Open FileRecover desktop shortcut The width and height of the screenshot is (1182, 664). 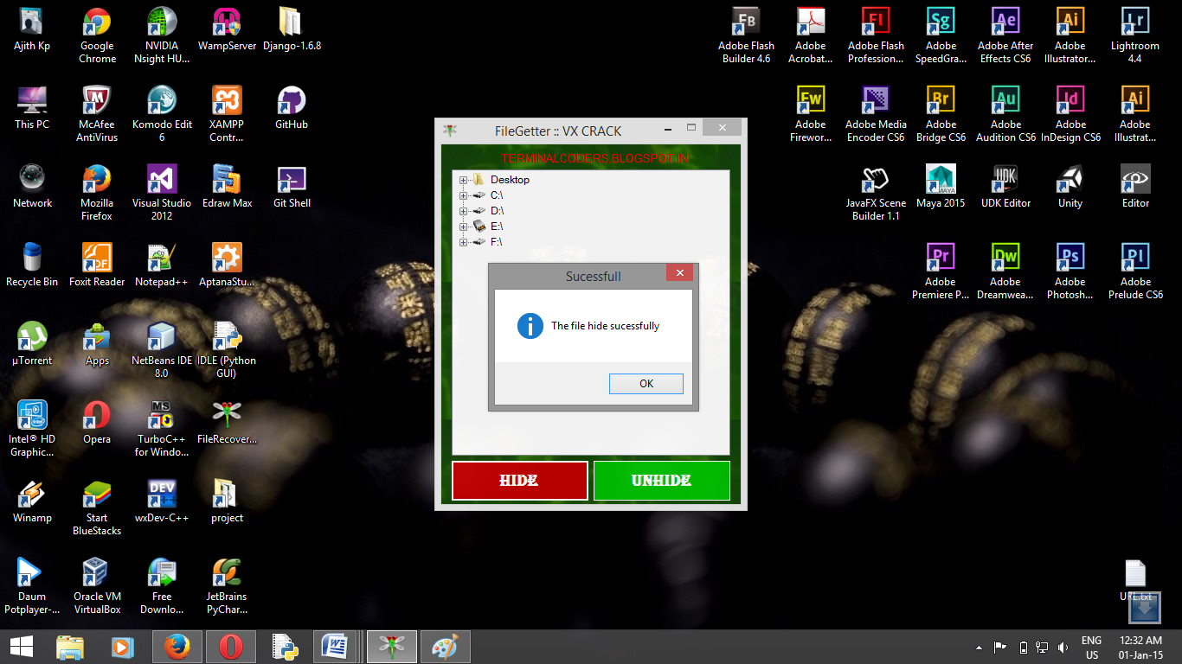(x=227, y=423)
